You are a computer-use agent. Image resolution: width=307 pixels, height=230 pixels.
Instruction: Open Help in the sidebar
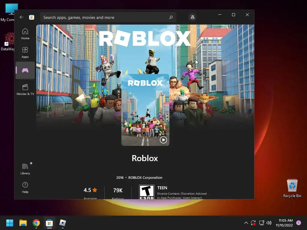click(25, 187)
